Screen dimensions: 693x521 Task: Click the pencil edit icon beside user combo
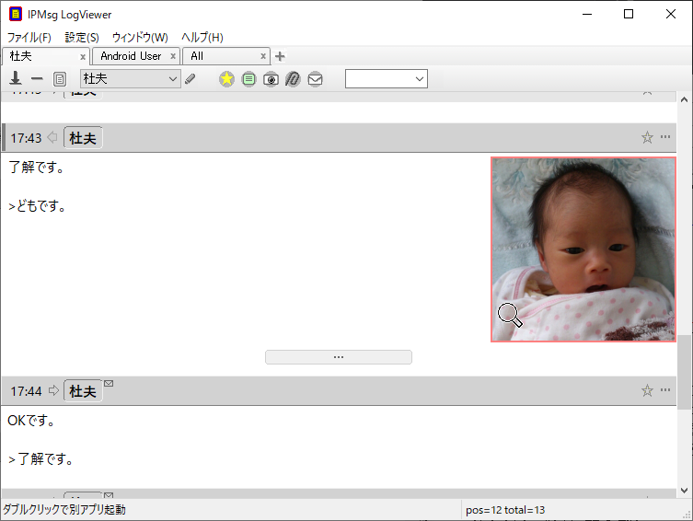[190, 79]
